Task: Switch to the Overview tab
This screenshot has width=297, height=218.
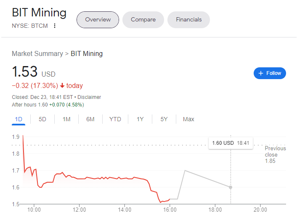Action: pos(98,19)
